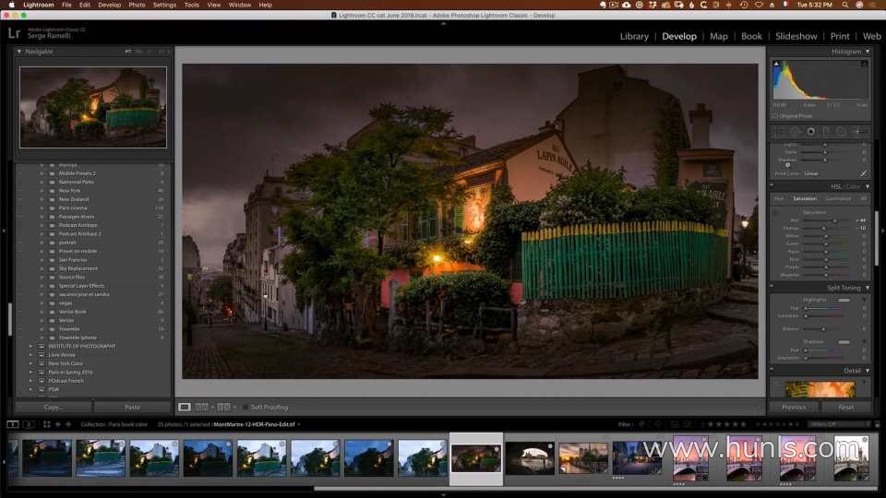Open the point curve edit icon
The height and width of the screenshot is (498, 886).
click(864, 173)
